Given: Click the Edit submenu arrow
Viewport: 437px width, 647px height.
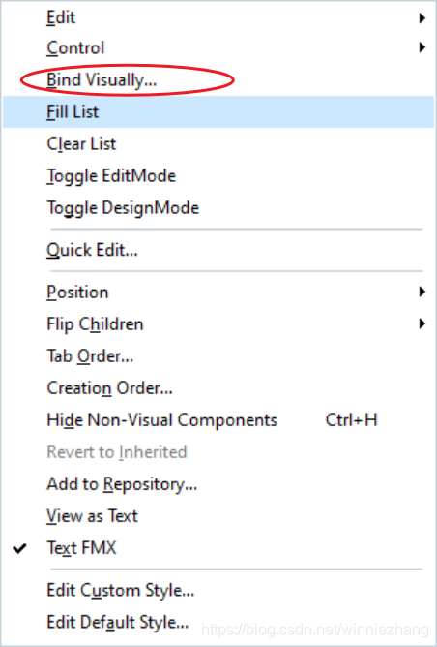Looking at the screenshot, I should pos(422,17).
